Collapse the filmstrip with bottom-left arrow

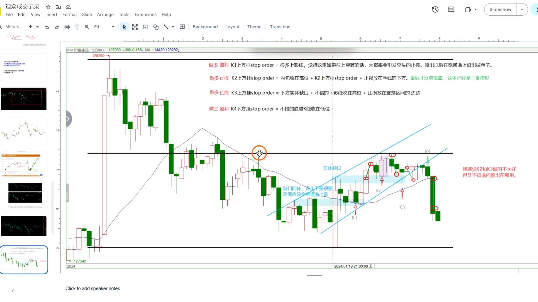(x=13, y=291)
